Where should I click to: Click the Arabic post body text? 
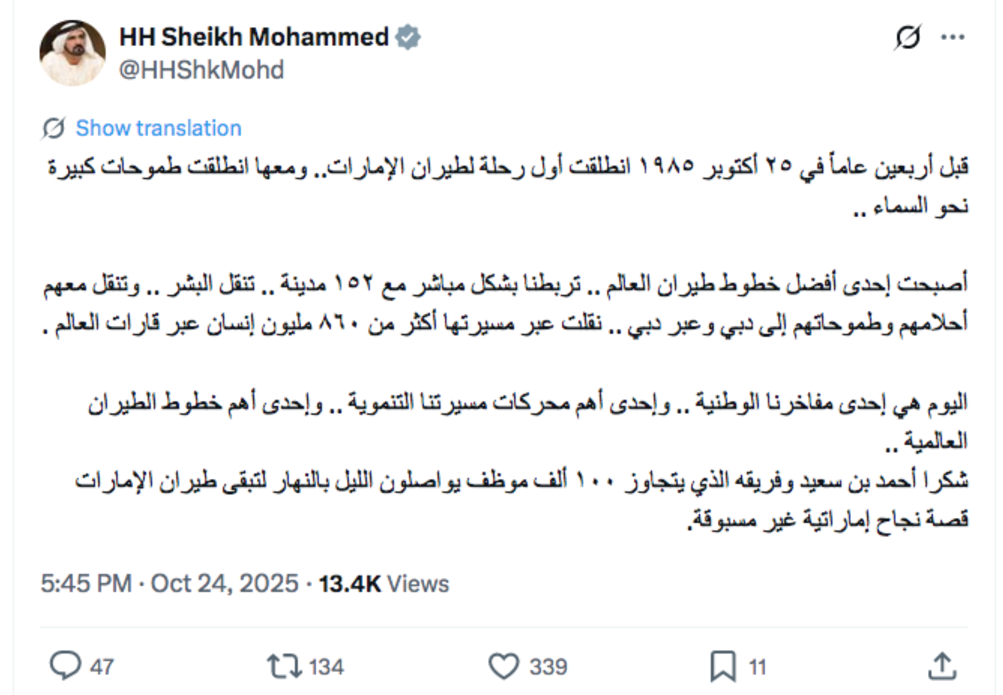point(505,322)
